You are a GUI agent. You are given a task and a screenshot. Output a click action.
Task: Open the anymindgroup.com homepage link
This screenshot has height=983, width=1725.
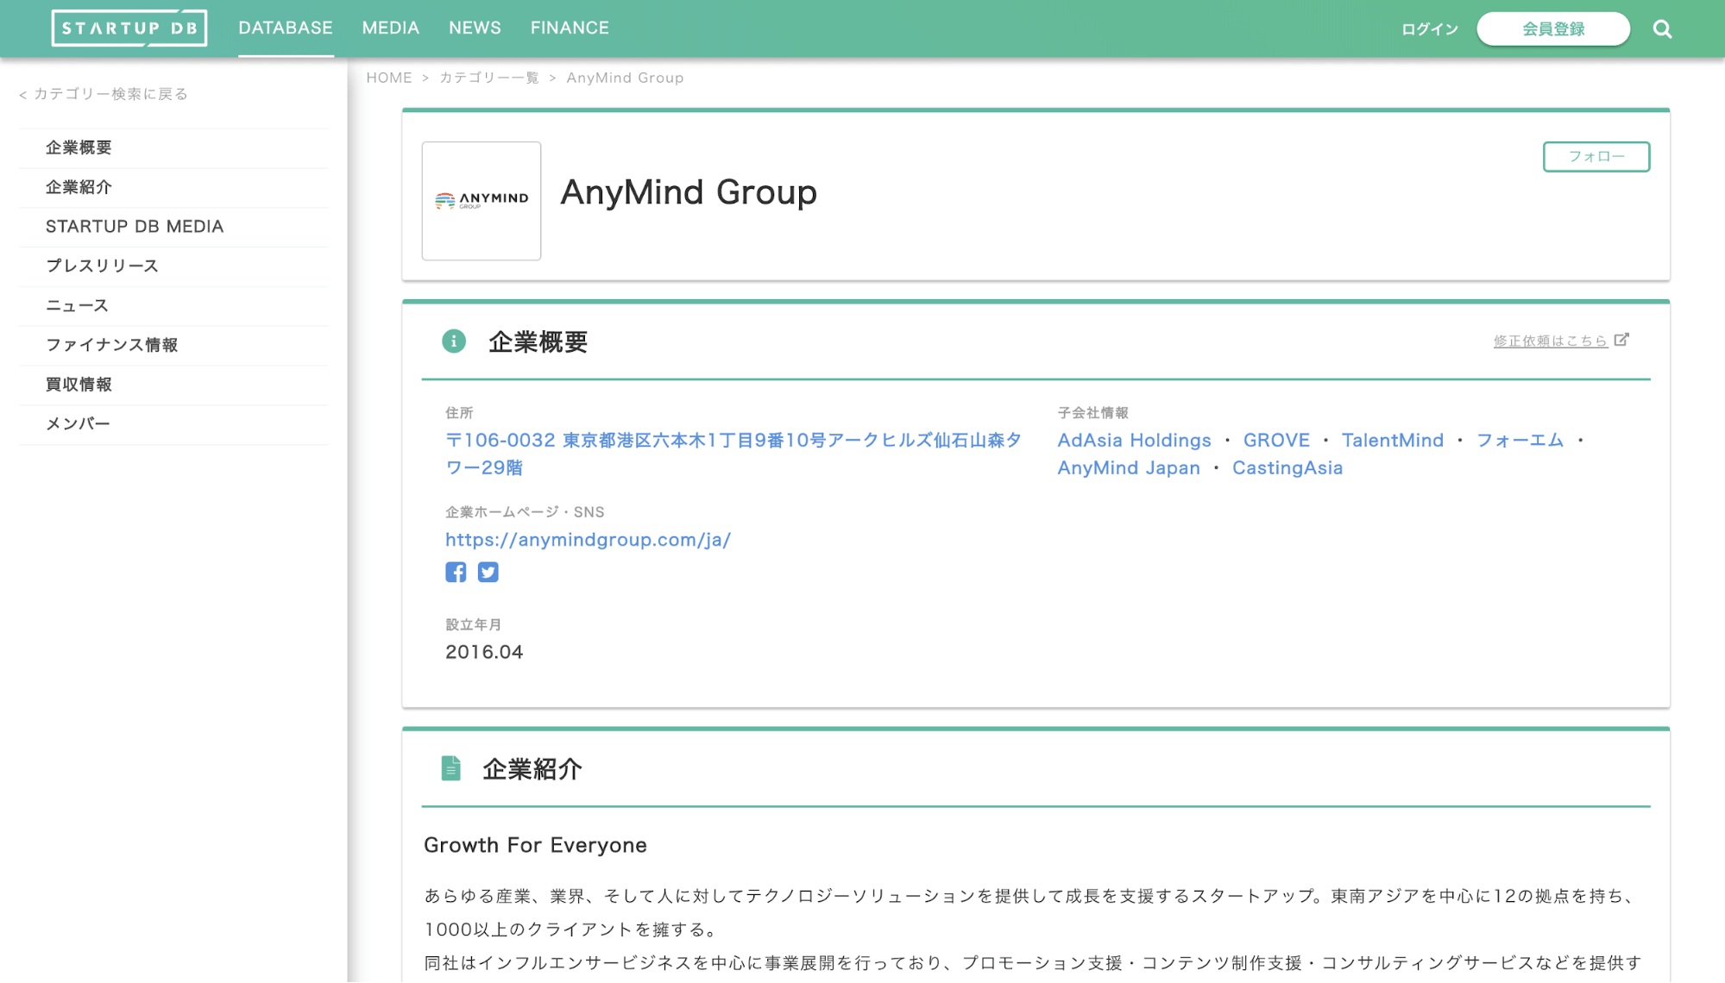coord(588,540)
